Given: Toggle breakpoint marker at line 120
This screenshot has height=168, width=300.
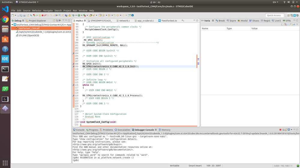Looking at the screenshot, I should [74, 96].
